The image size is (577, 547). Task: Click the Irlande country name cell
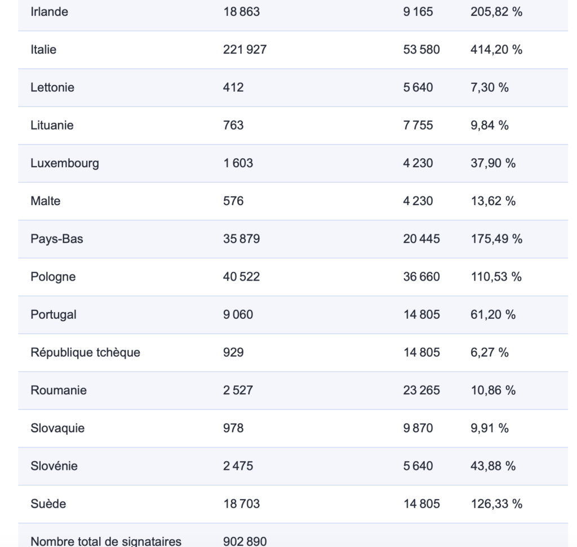(50, 12)
